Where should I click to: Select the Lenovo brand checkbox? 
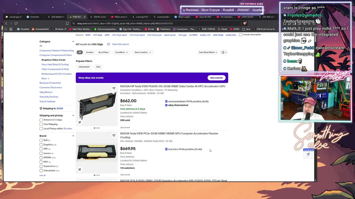41,153
